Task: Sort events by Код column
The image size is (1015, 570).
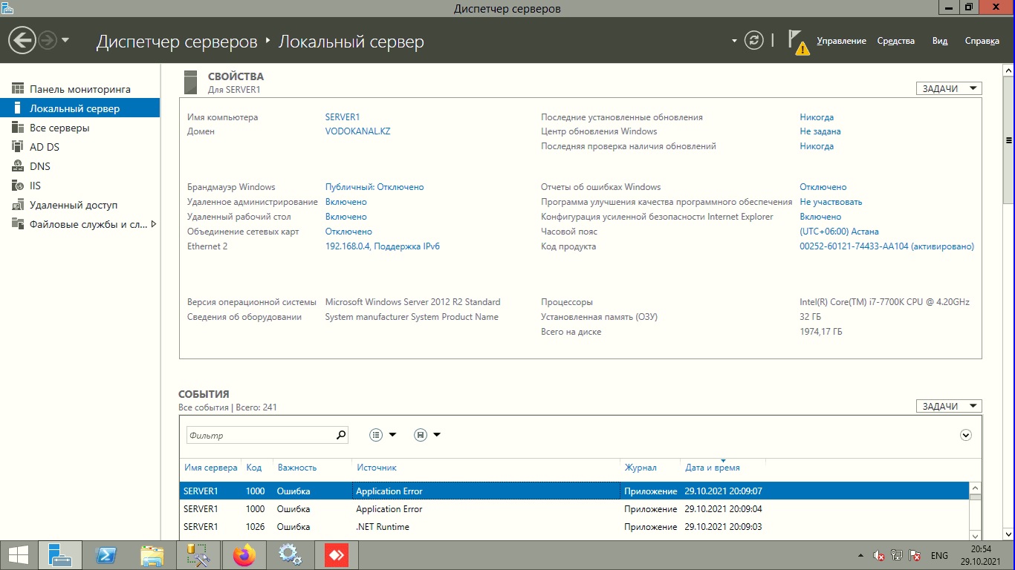Action: pyautogui.click(x=253, y=468)
